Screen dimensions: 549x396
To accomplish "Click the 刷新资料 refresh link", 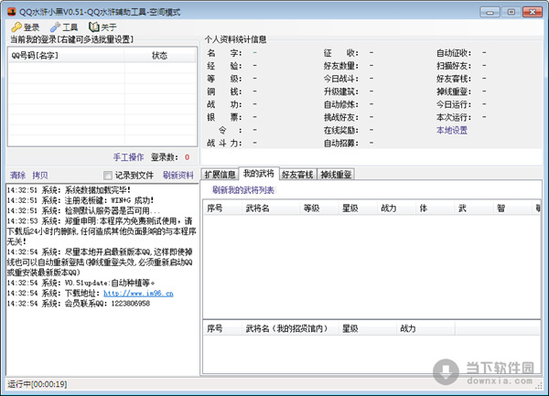I will click(x=178, y=175).
